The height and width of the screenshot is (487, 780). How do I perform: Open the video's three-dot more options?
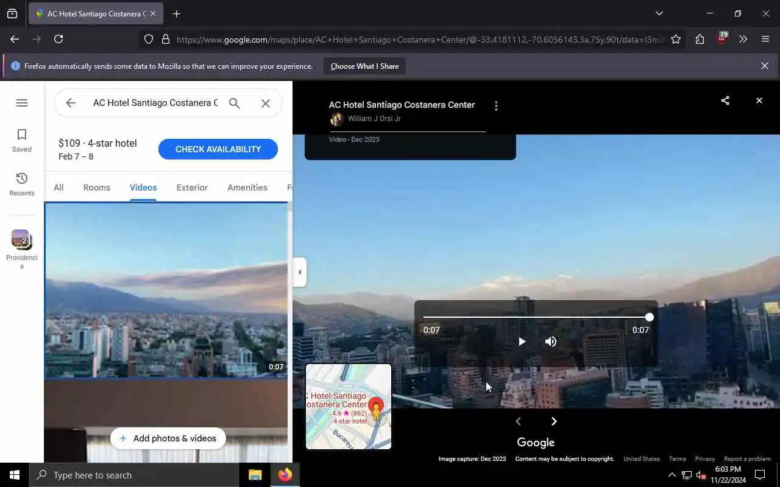[x=496, y=106]
